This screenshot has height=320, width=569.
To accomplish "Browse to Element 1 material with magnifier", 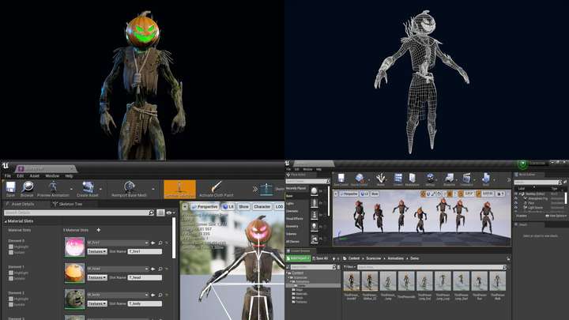I will pyautogui.click(x=160, y=269).
